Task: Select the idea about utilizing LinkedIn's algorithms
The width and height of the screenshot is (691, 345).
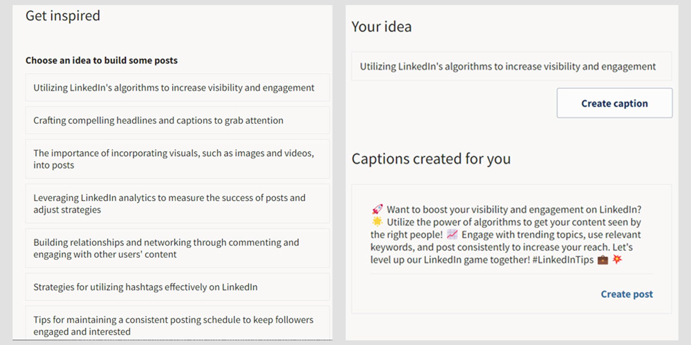Action: point(177,88)
